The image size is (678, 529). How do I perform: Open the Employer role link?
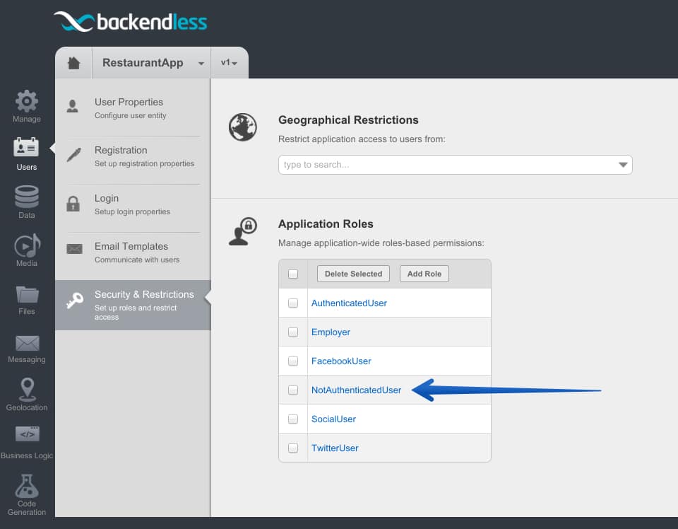331,332
